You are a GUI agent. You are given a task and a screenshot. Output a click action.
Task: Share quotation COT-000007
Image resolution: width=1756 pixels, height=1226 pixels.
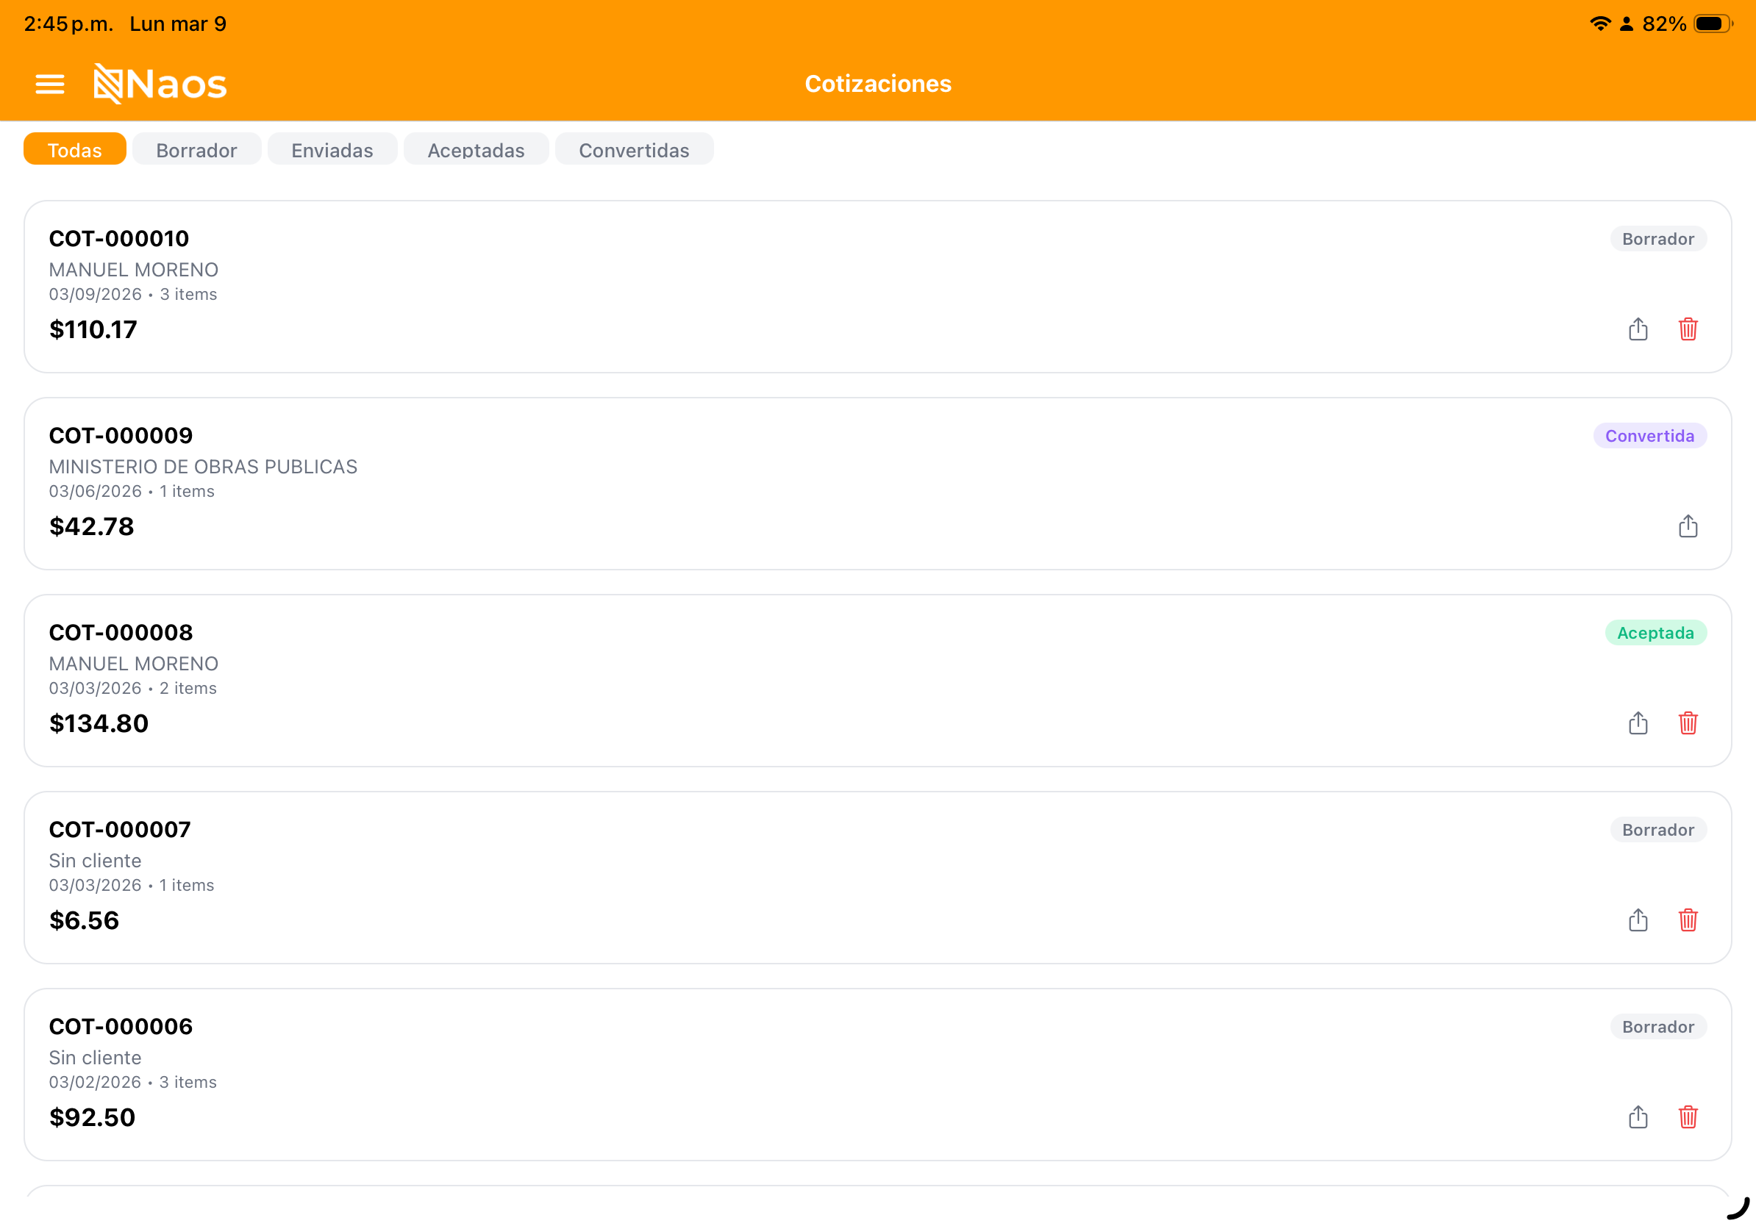(1638, 920)
